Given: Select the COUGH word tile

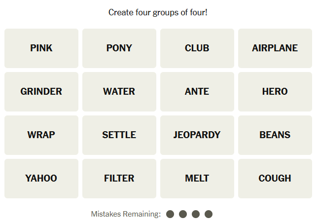Looking at the screenshot, I should (x=275, y=179).
